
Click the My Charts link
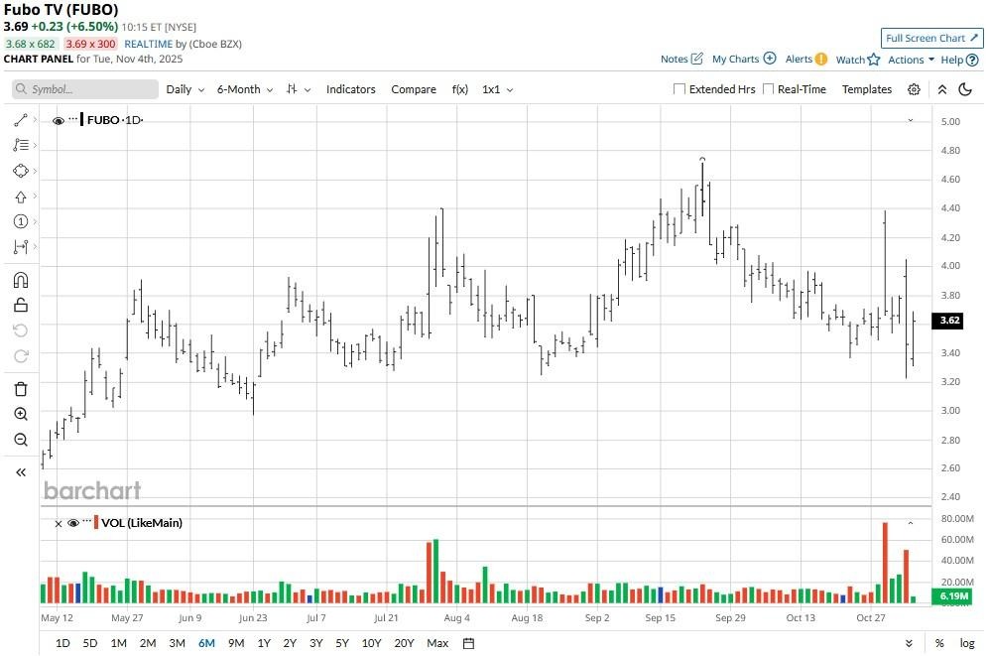click(735, 60)
